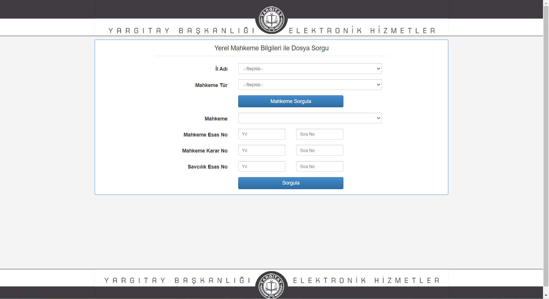Click the vertical scrollbar thumb

(x=546, y=143)
